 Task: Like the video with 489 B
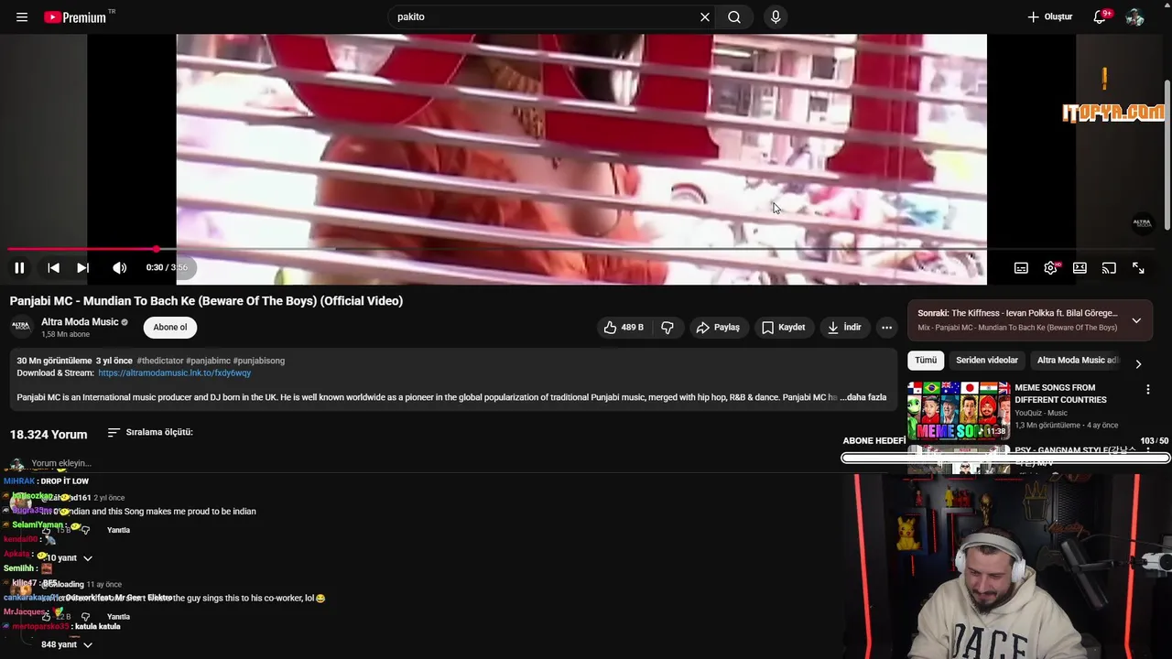coord(623,327)
